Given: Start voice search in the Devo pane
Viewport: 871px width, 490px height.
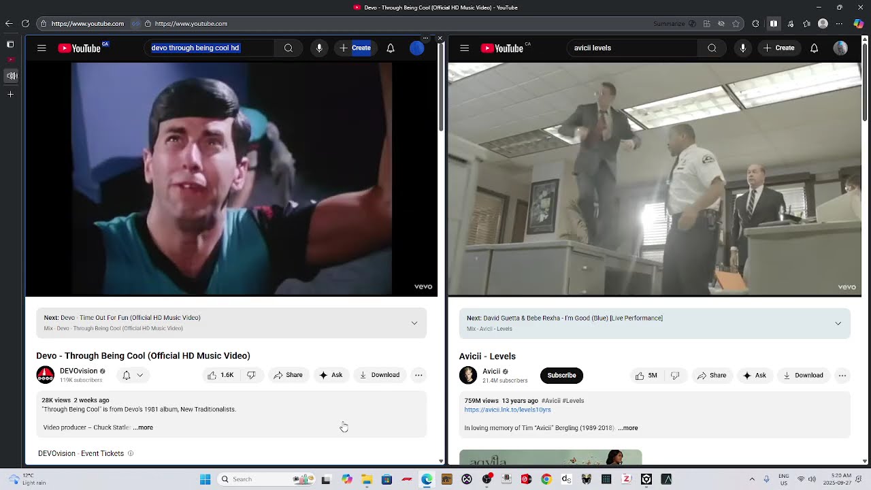Looking at the screenshot, I should coord(319,48).
